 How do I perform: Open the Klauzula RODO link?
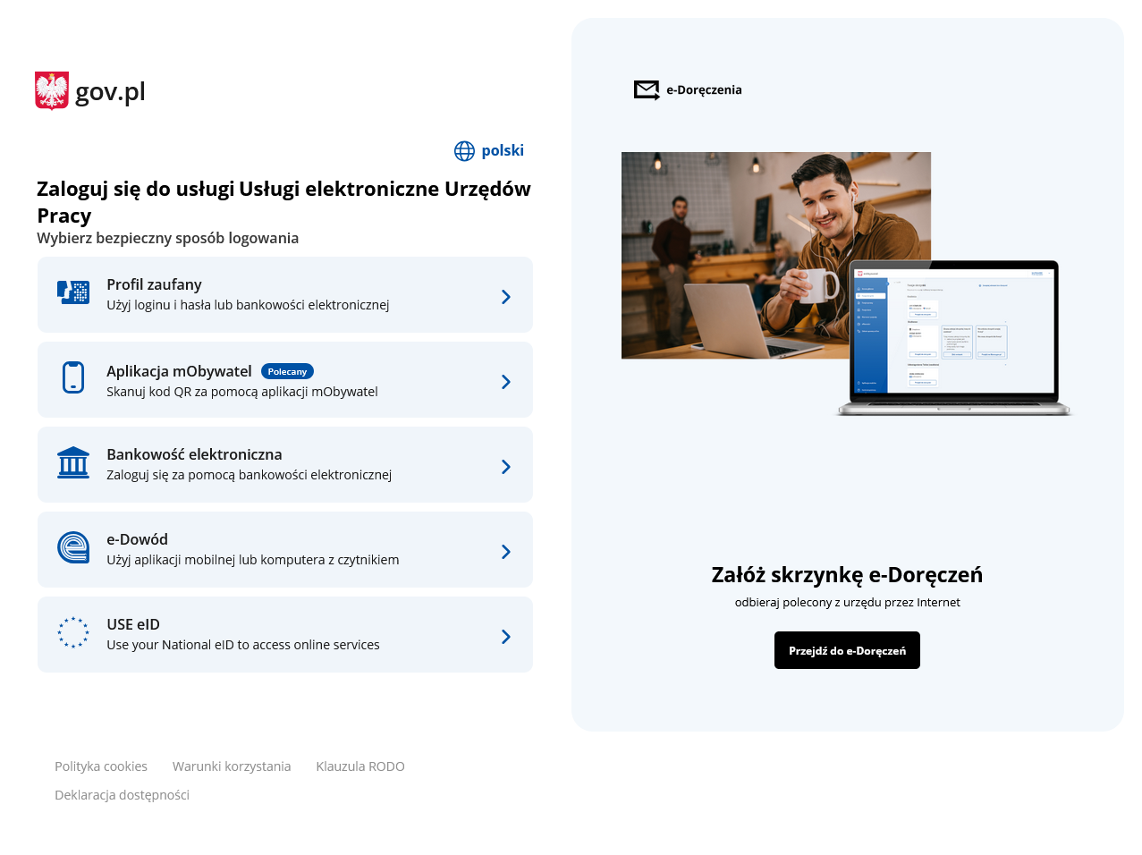pos(360,766)
